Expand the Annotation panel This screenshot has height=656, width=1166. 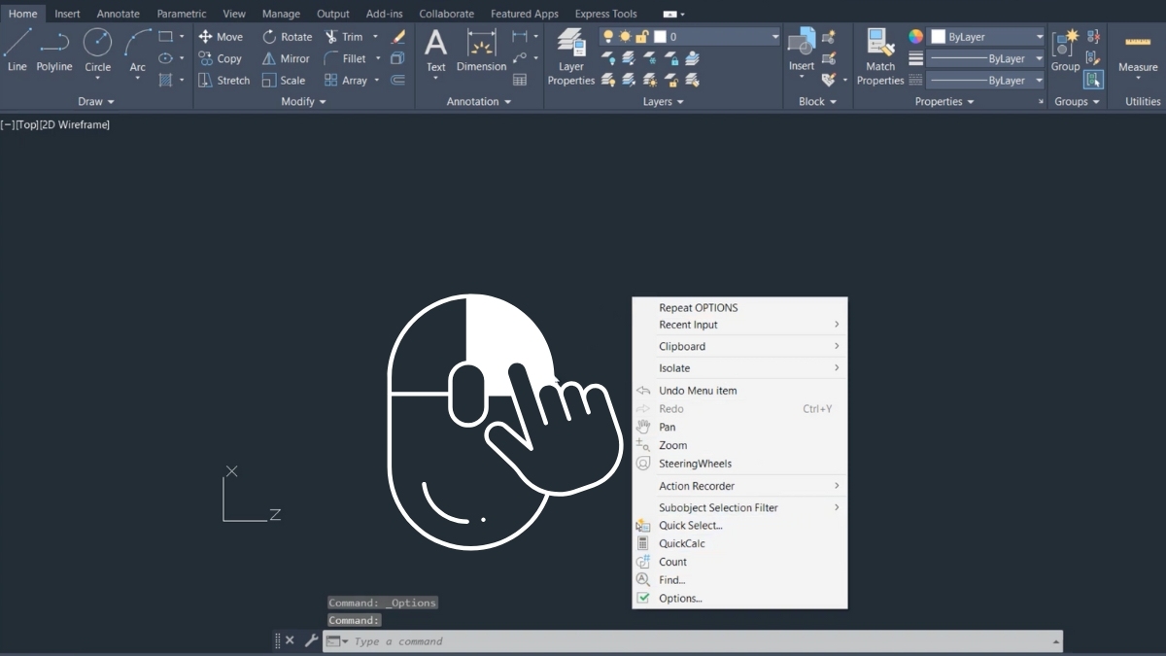coord(479,101)
